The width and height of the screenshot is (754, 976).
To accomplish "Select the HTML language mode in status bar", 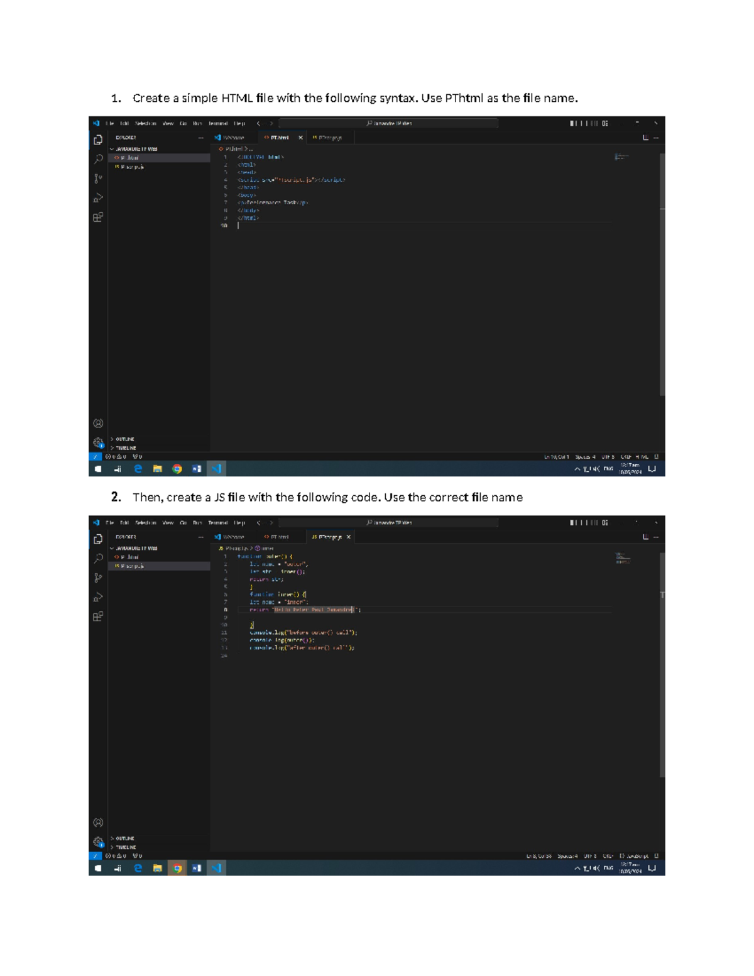I will pos(642,457).
